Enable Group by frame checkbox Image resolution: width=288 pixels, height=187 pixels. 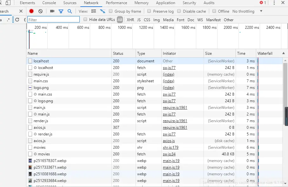[x=111, y=11]
